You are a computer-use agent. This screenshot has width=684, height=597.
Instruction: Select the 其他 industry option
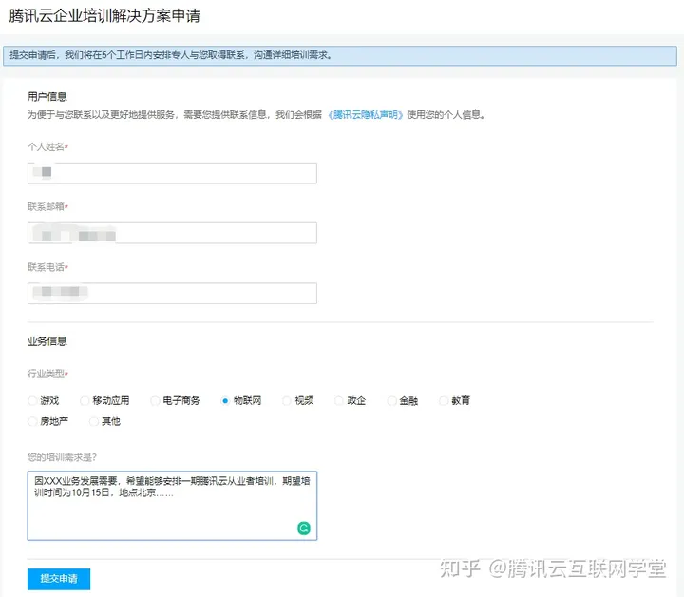click(93, 421)
